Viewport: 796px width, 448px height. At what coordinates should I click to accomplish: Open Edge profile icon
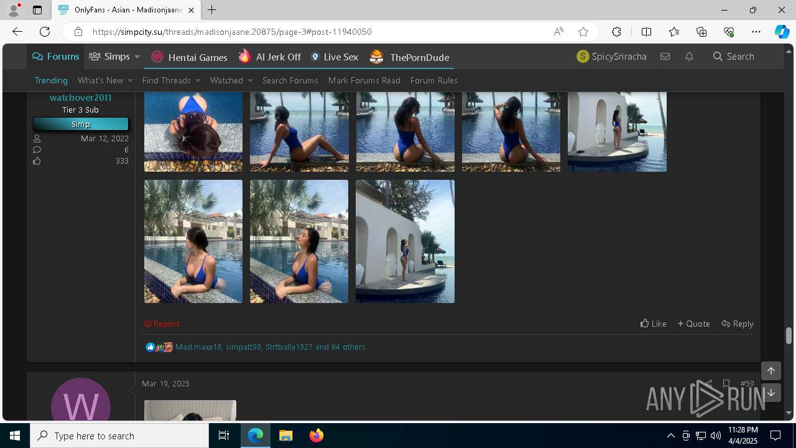[14, 10]
